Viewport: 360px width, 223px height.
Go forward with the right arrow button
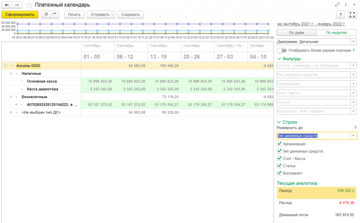coord(17,5)
